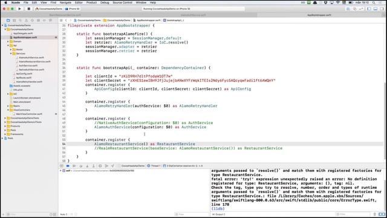The width and height of the screenshot is (387, 218).
Task: Open the Editor menu
Action: coord(79,2)
